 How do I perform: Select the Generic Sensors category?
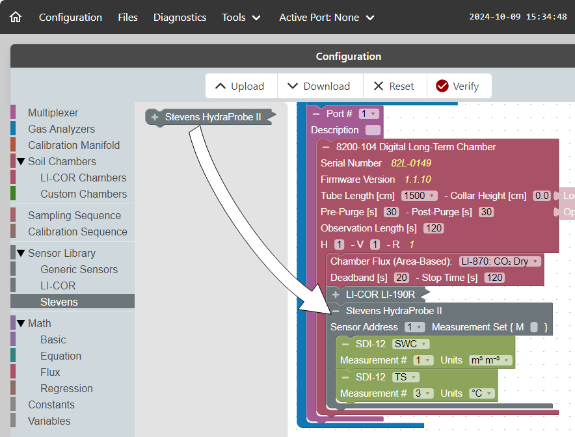click(x=73, y=269)
